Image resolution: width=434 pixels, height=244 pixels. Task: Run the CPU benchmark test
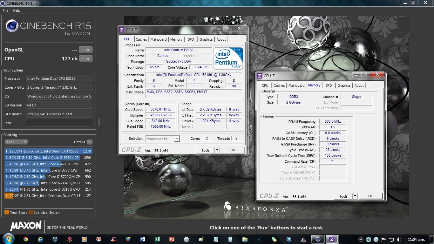pyautogui.click(x=86, y=59)
